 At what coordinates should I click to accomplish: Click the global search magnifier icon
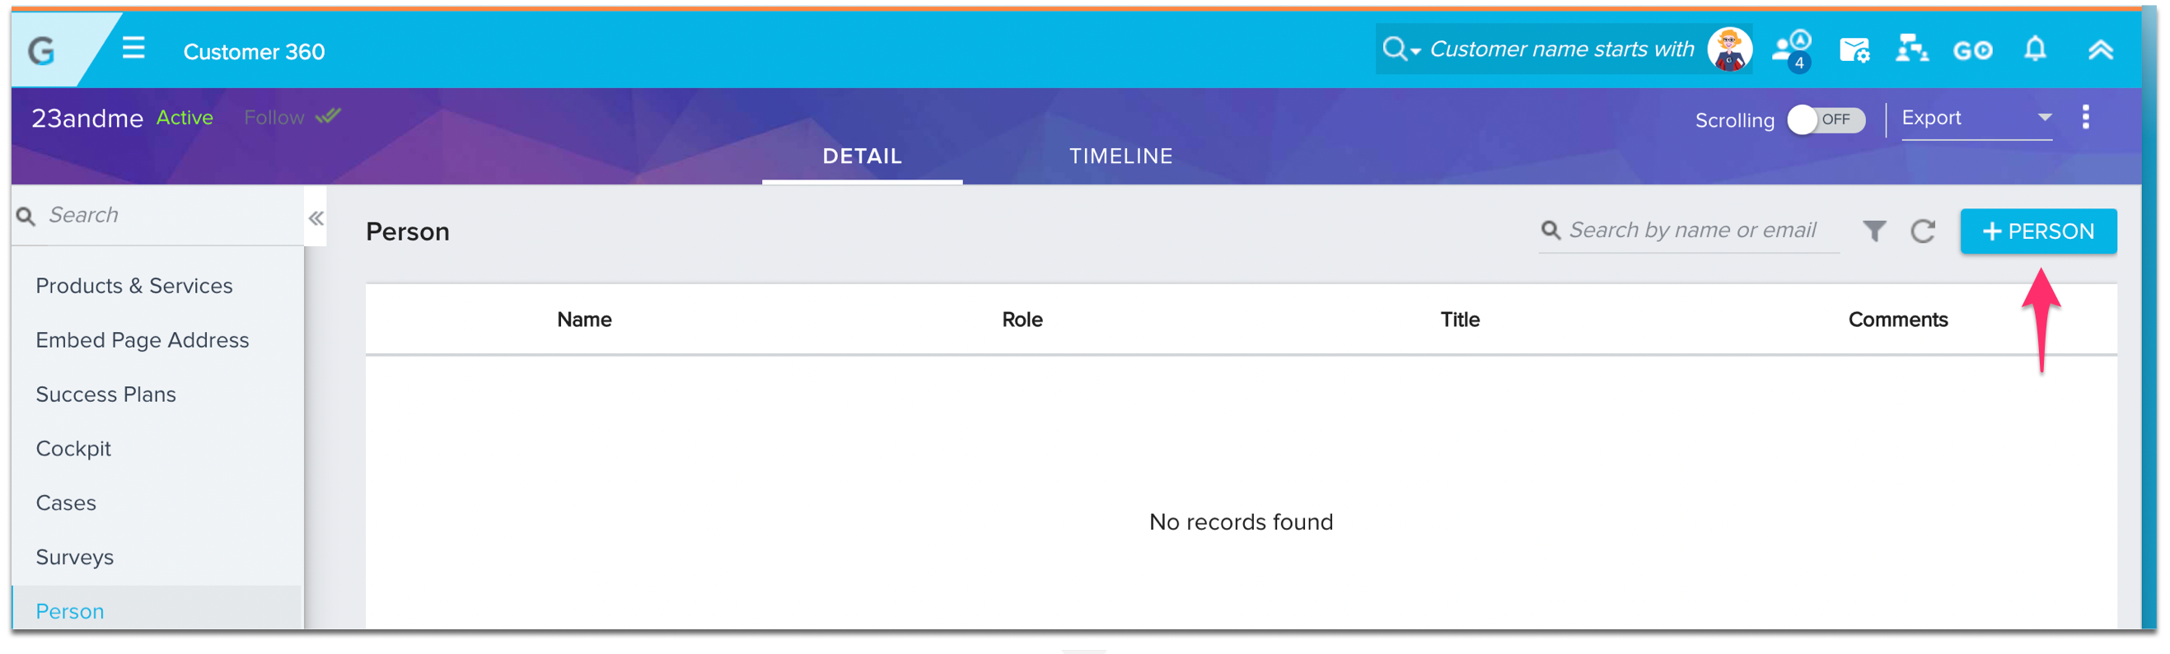tap(1393, 49)
